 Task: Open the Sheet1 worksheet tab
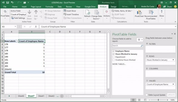(x=41, y=96)
